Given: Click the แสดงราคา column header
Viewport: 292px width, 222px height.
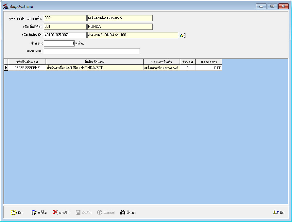Looking at the screenshot, I should point(209,62).
